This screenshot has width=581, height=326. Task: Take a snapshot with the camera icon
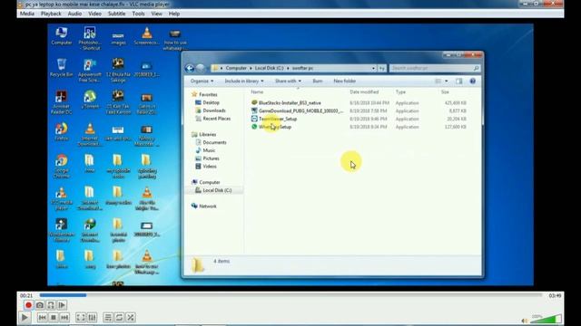40,305
